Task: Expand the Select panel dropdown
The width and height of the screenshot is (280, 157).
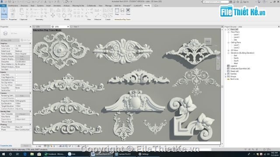Action: coord(4,19)
